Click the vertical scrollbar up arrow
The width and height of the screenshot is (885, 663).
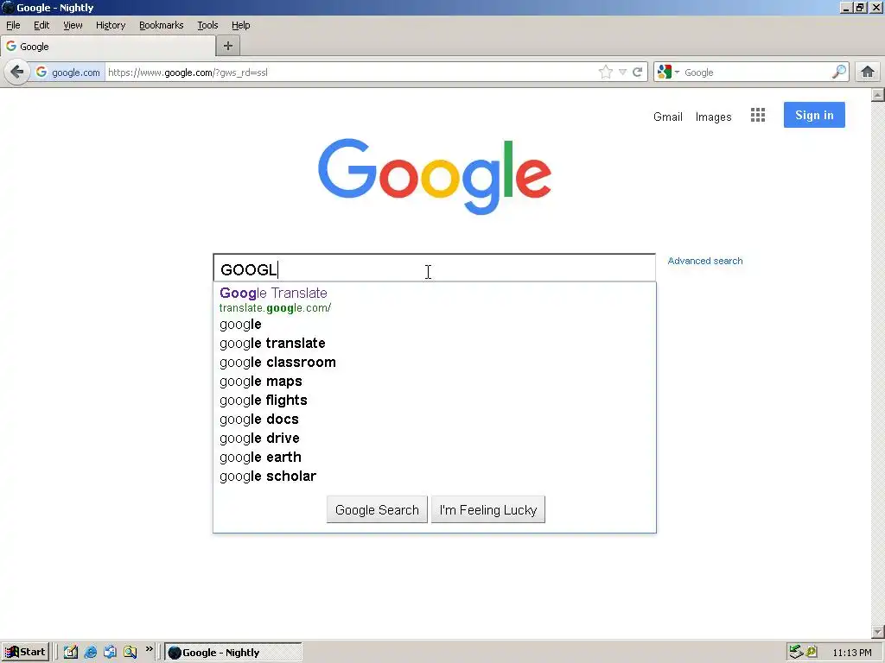point(878,94)
